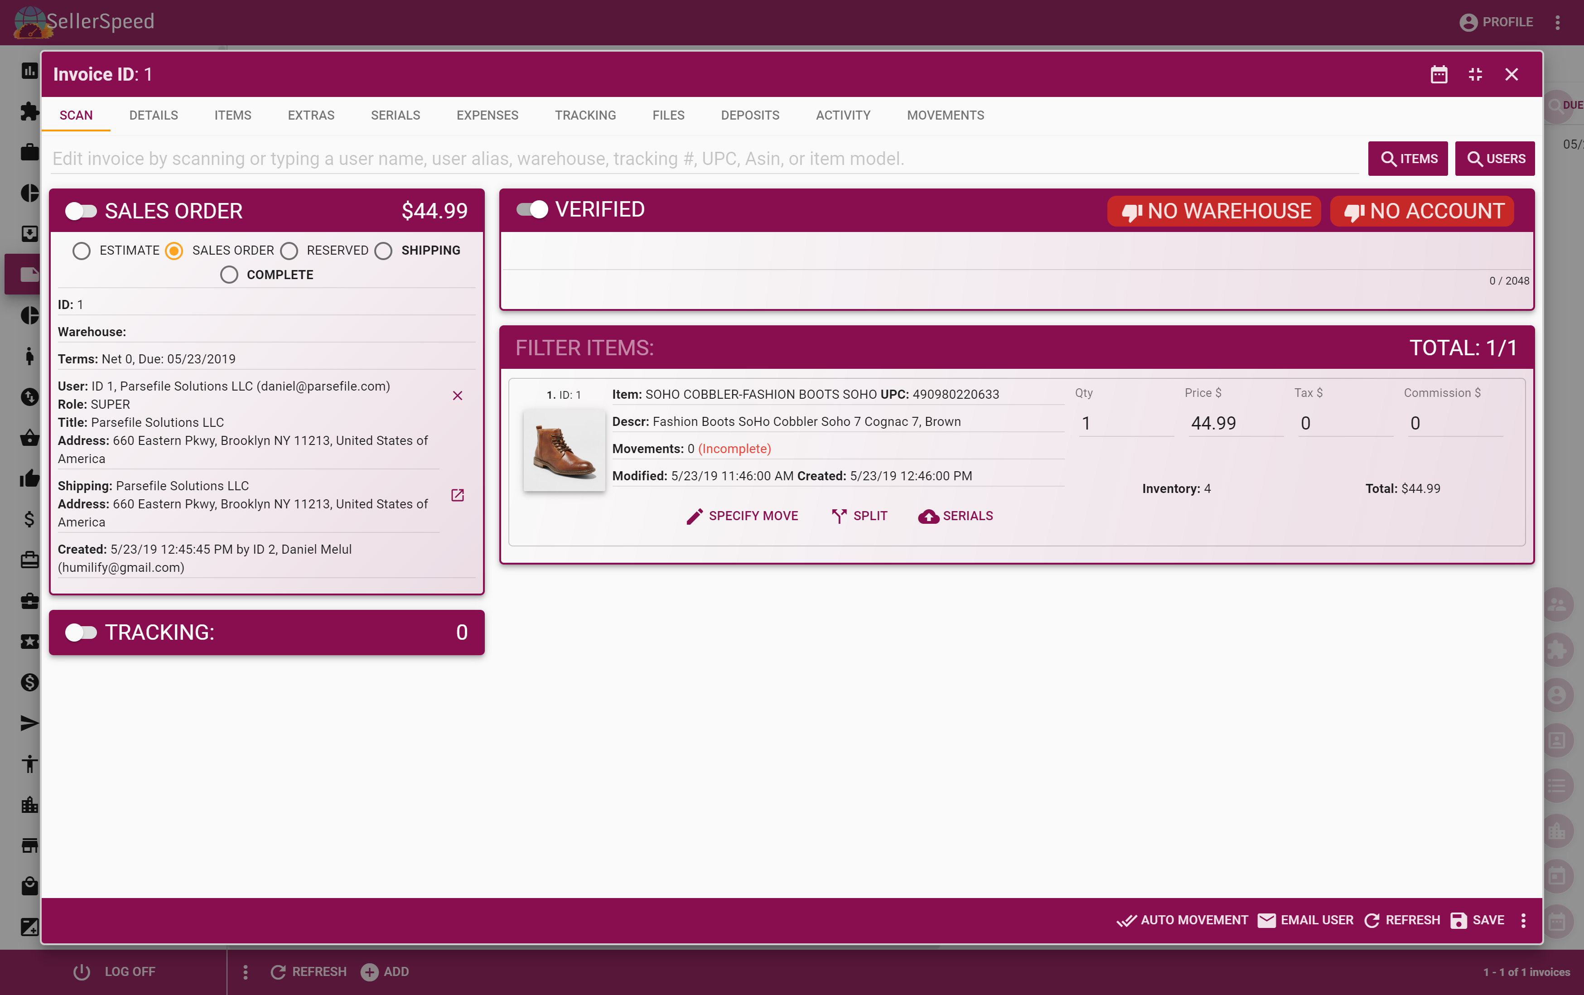The width and height of the screenshot is (1584, 995).
Task: Expand the Tracking panel toggle
Action: click(x=81, y=632)
